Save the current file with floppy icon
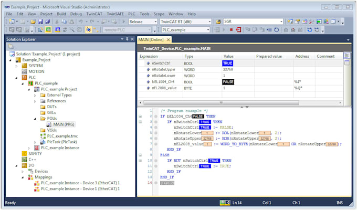 click(x=40, y=22)
